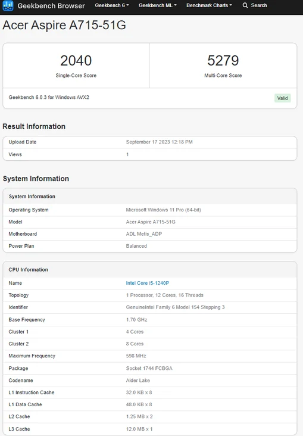This screenshot has height=436, width=303.
Task: Click the search magnifier icon
Action: click(245, 5)
